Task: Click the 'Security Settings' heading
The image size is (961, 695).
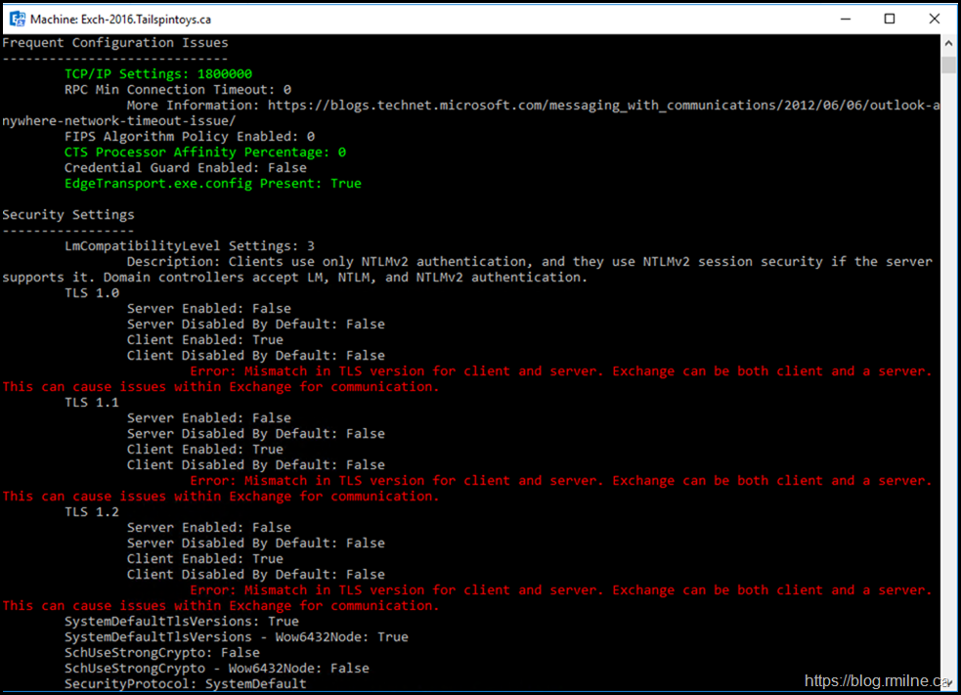Action: tap(68, 215)
